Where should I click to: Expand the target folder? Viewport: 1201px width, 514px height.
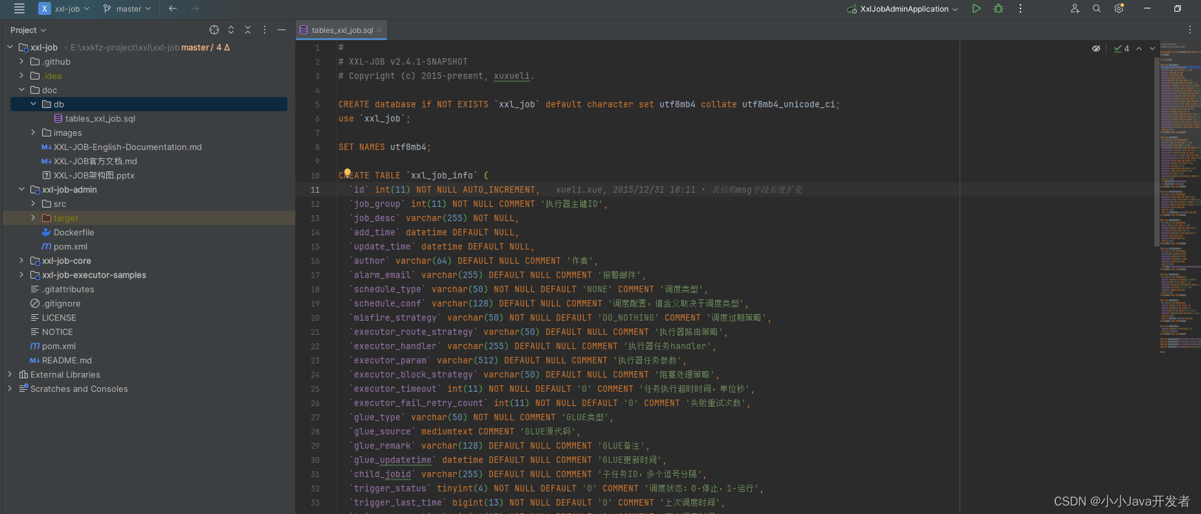[x=34, y=218]
